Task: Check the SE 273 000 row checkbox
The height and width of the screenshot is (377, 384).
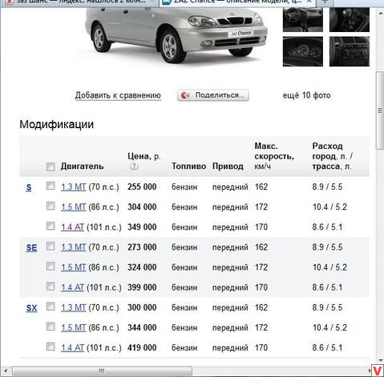Action: (51, 246)
